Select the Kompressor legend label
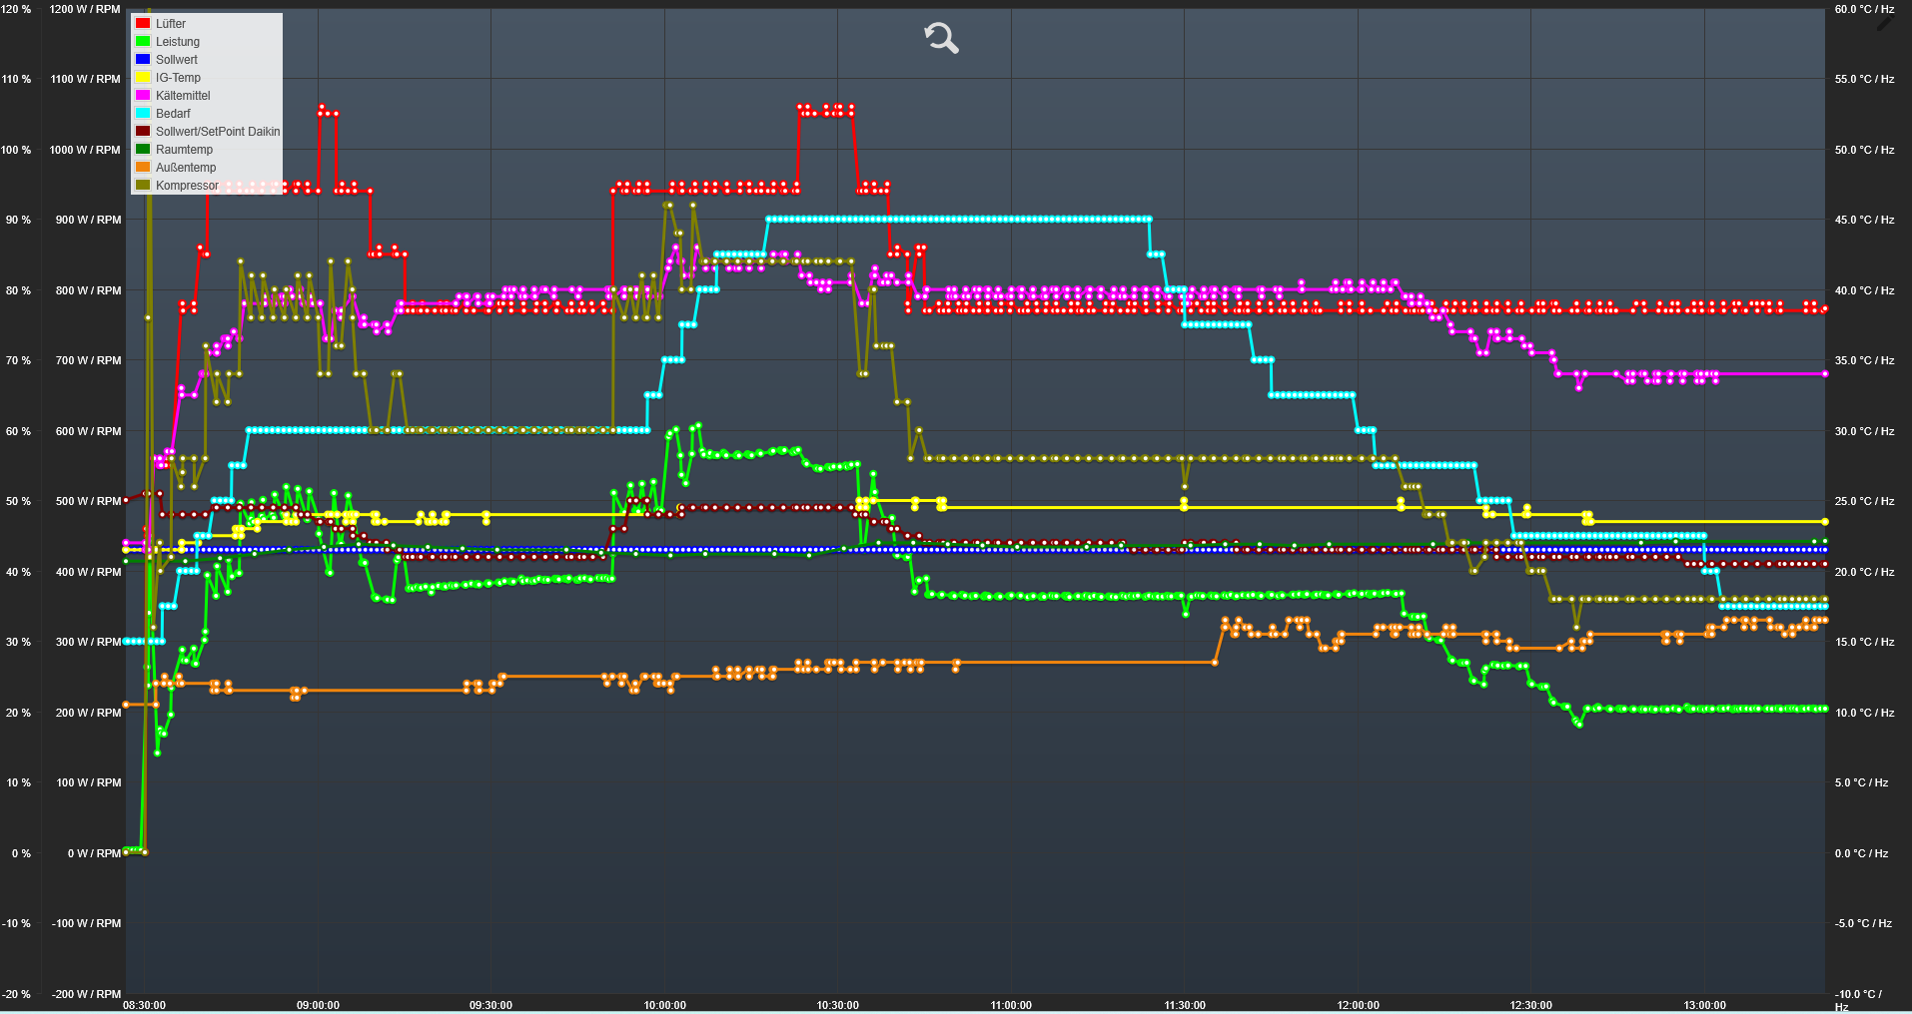Viewport: 1912px width, 1014px height. pos(187,186)
